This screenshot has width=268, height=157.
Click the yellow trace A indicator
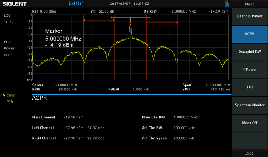(x=4, y=95)
